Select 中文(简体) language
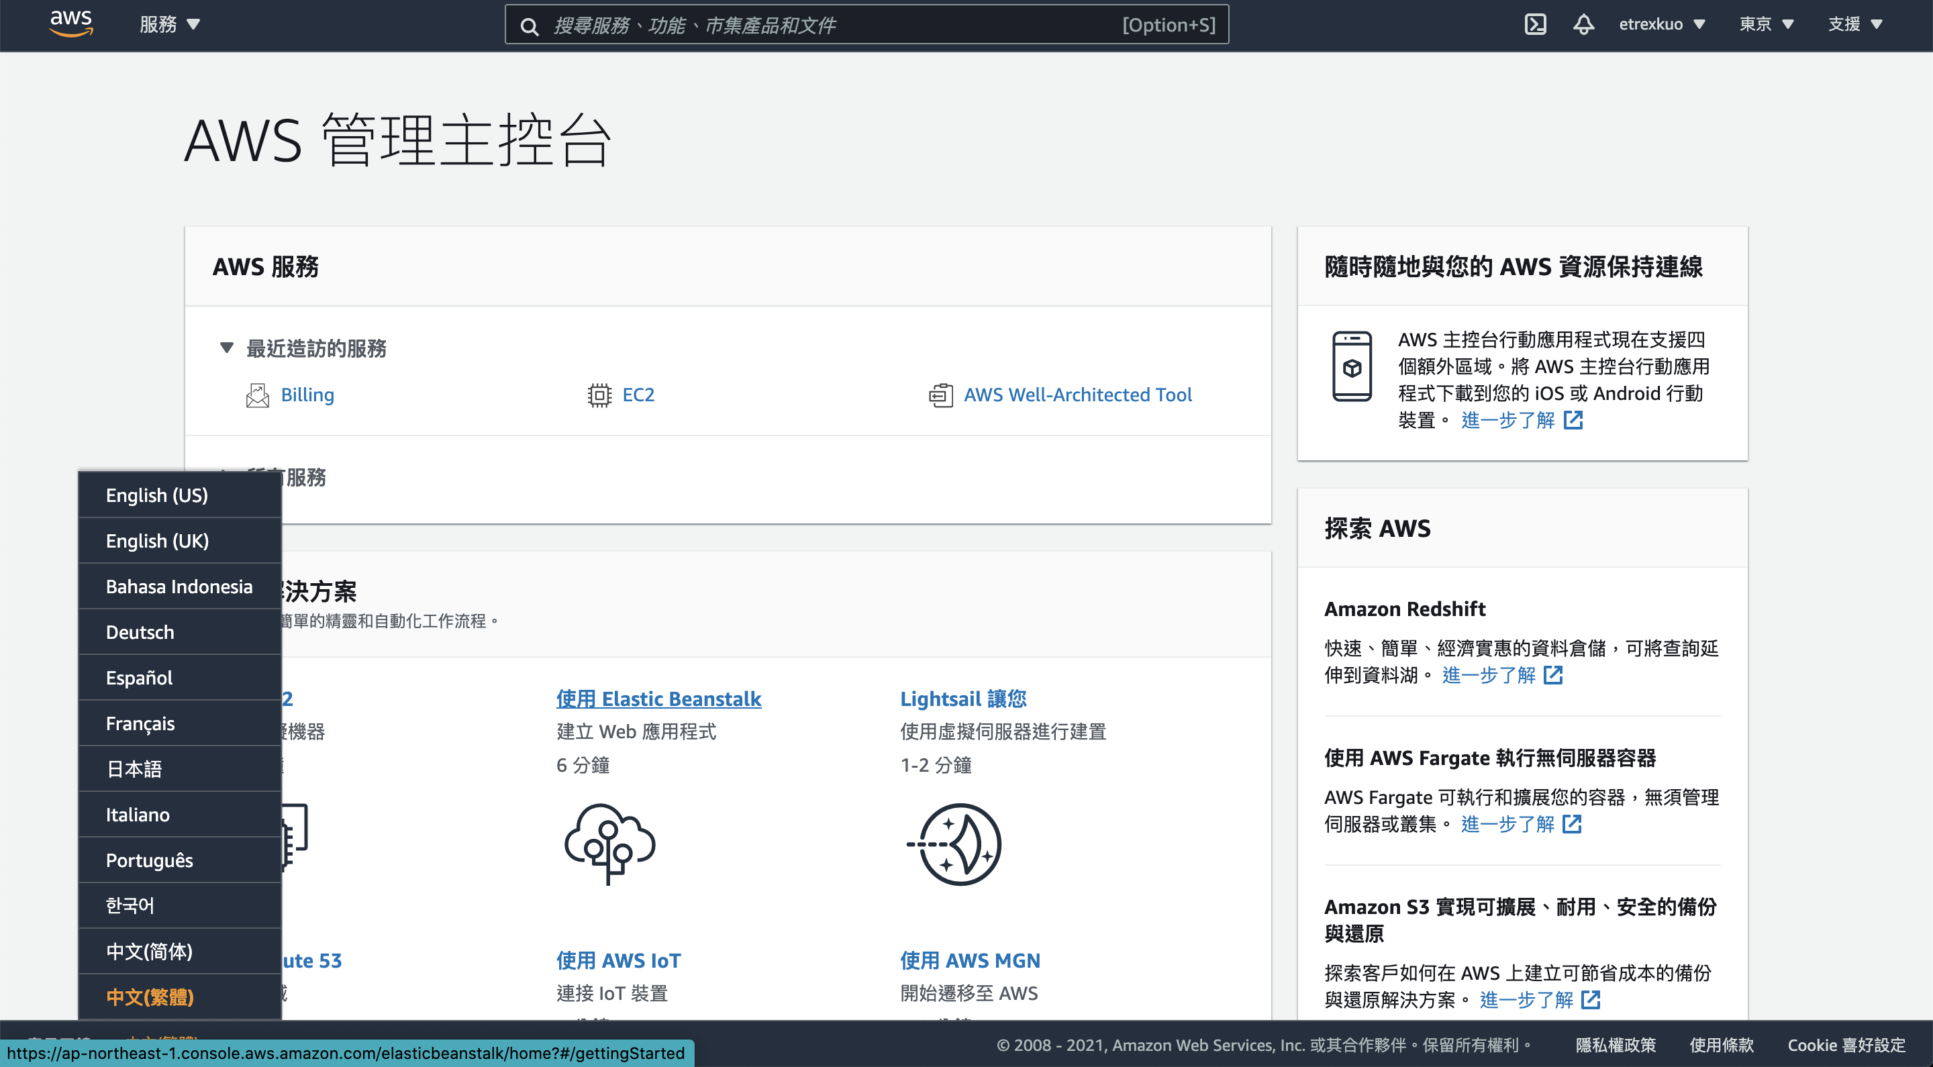 tap(180, 952)
